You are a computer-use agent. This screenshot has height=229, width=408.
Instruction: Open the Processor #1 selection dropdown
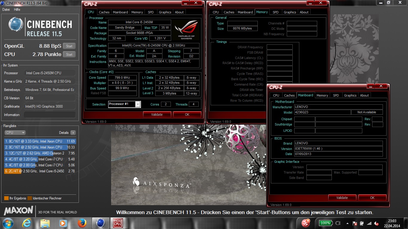click(x=124, y=104)
